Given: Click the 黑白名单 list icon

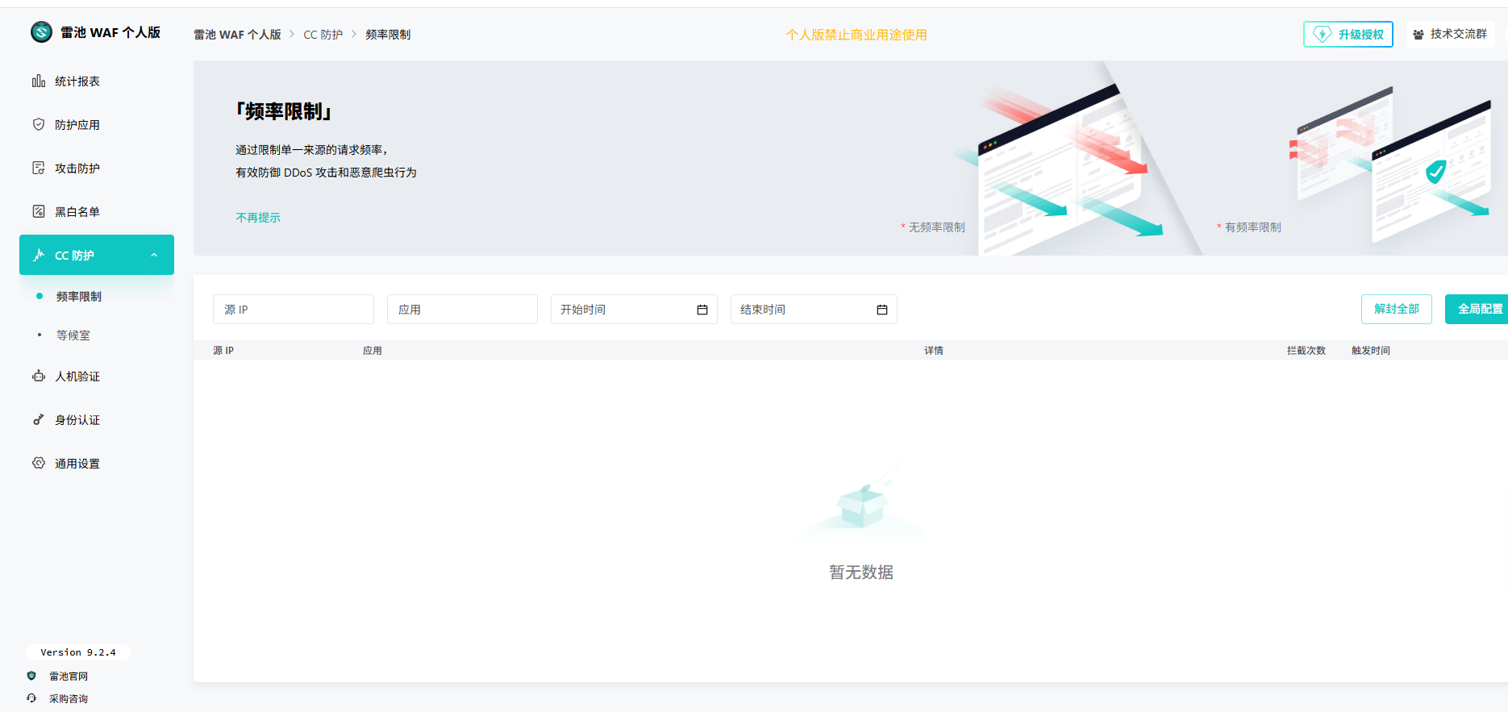Looking at the screenshot, I should (x=39, y=211).
